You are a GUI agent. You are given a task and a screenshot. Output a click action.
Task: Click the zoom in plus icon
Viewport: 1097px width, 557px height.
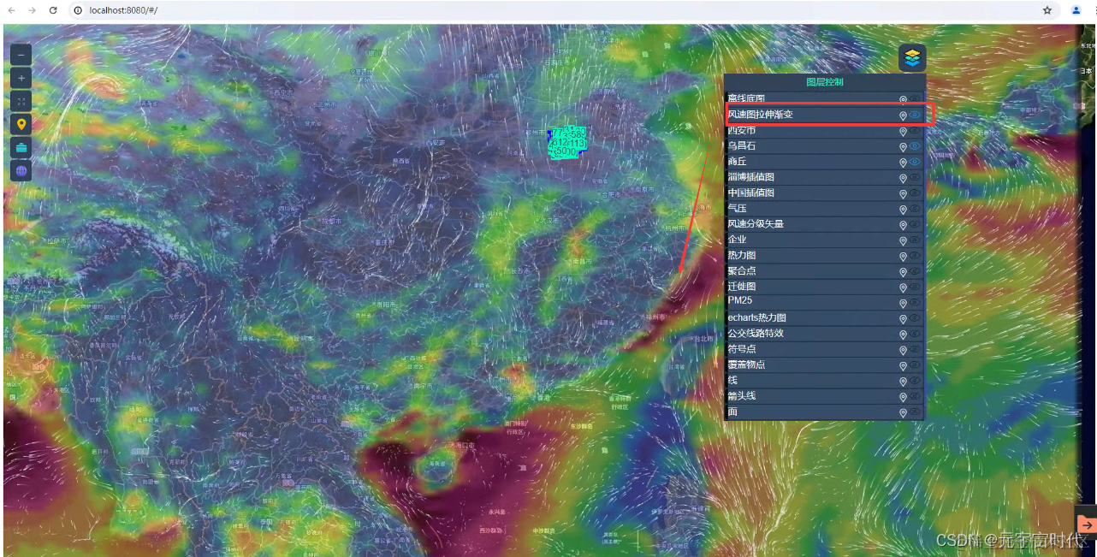click(21, 77)
